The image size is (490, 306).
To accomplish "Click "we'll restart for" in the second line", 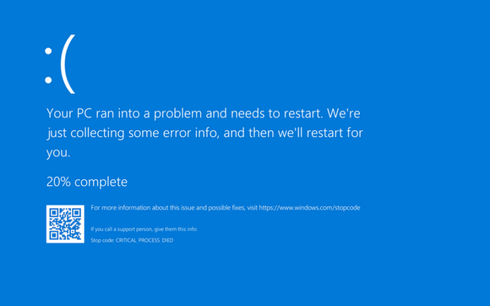I will (x=320, y=132).
